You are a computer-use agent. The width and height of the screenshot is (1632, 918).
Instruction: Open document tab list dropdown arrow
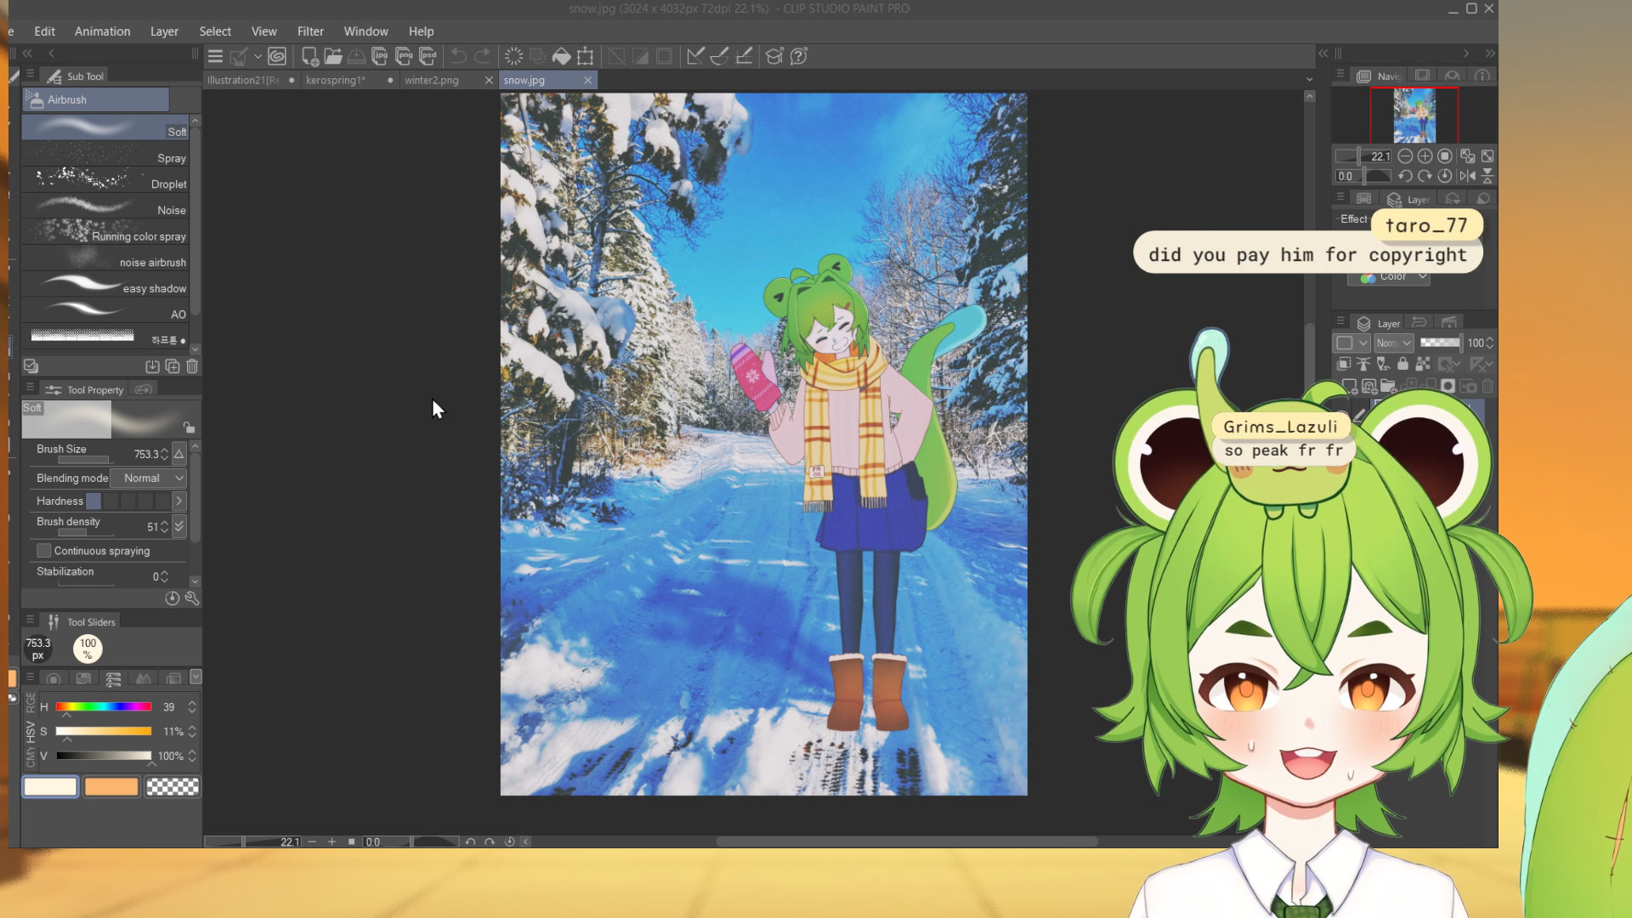(x=1310, y=80)
